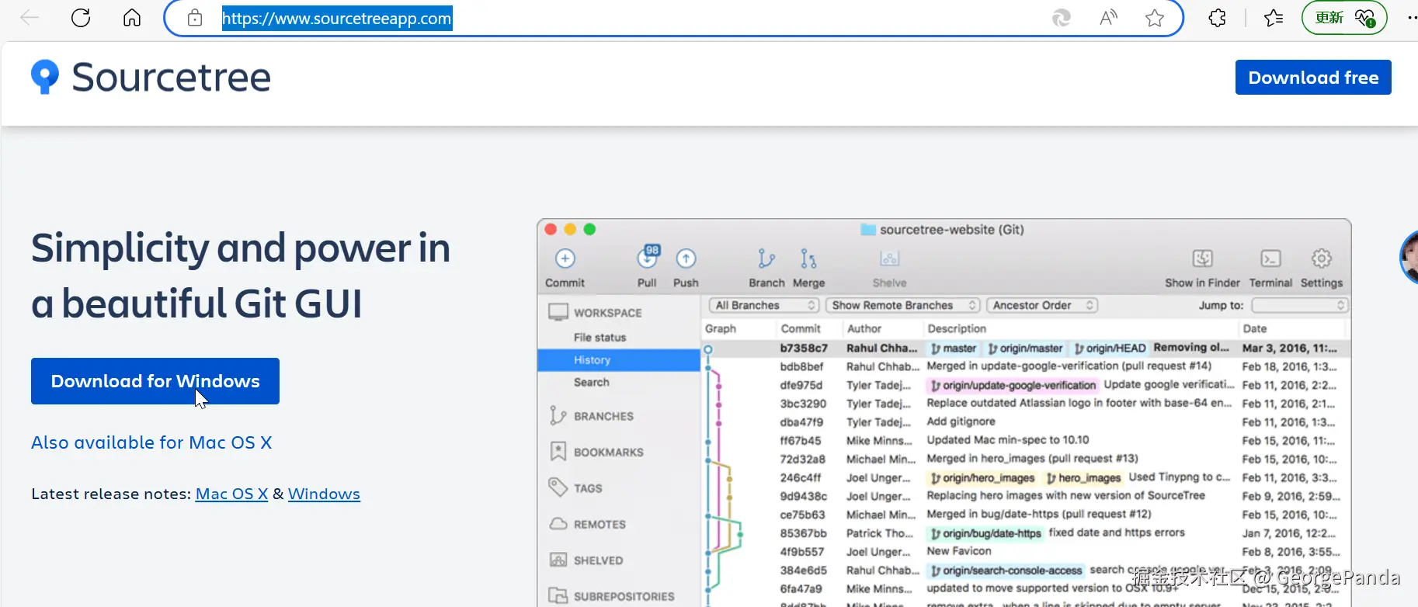Select File status in sidebar
The image size is (1418, 607).
click(x=600, y=338)
